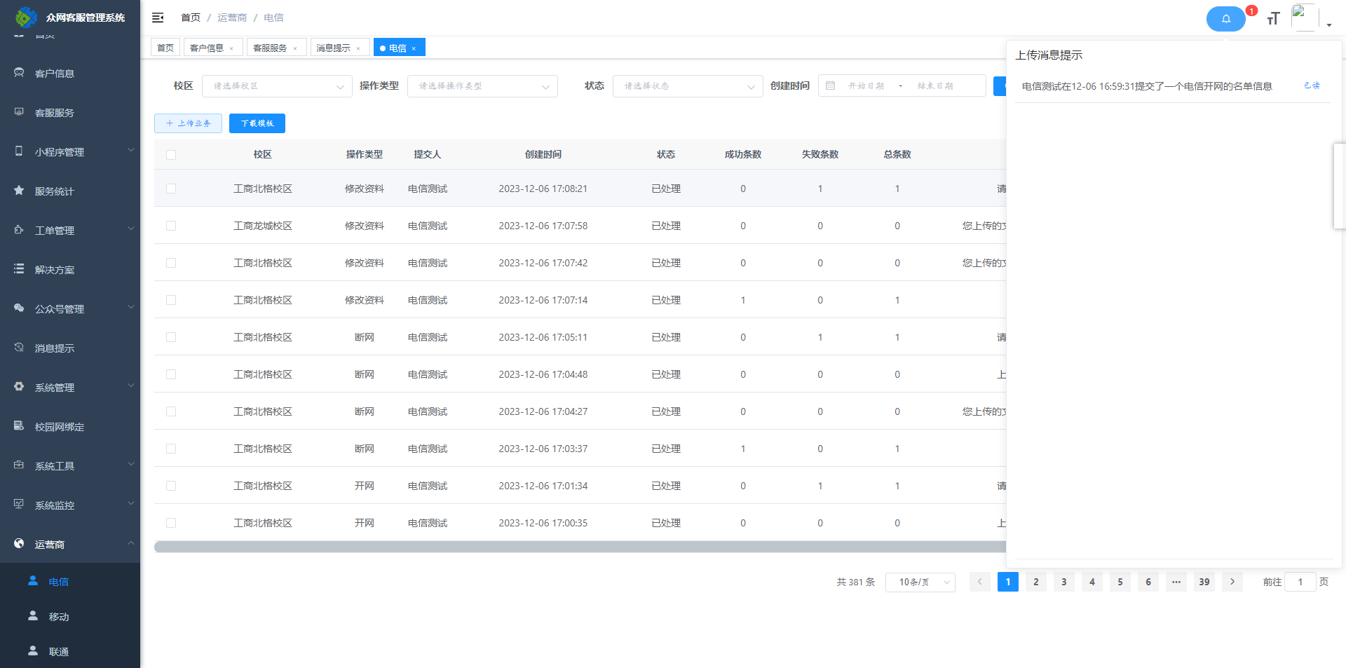Go to last page 39
Viewport: 1346px width, 668px height.
click(x=1204, y=582)
